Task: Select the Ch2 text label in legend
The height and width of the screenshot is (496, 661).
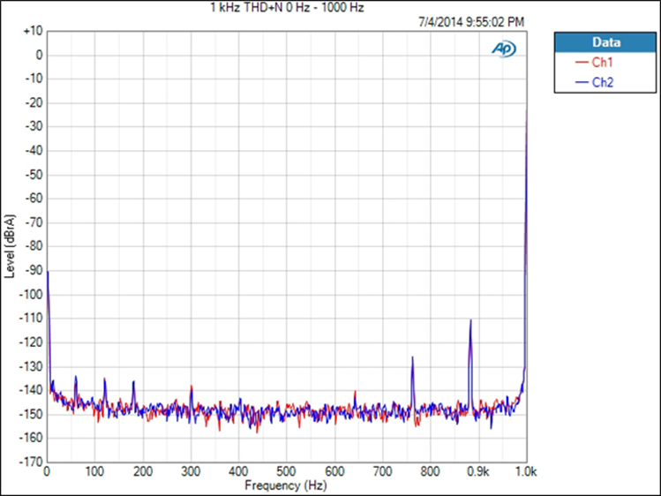Action: 603,82
